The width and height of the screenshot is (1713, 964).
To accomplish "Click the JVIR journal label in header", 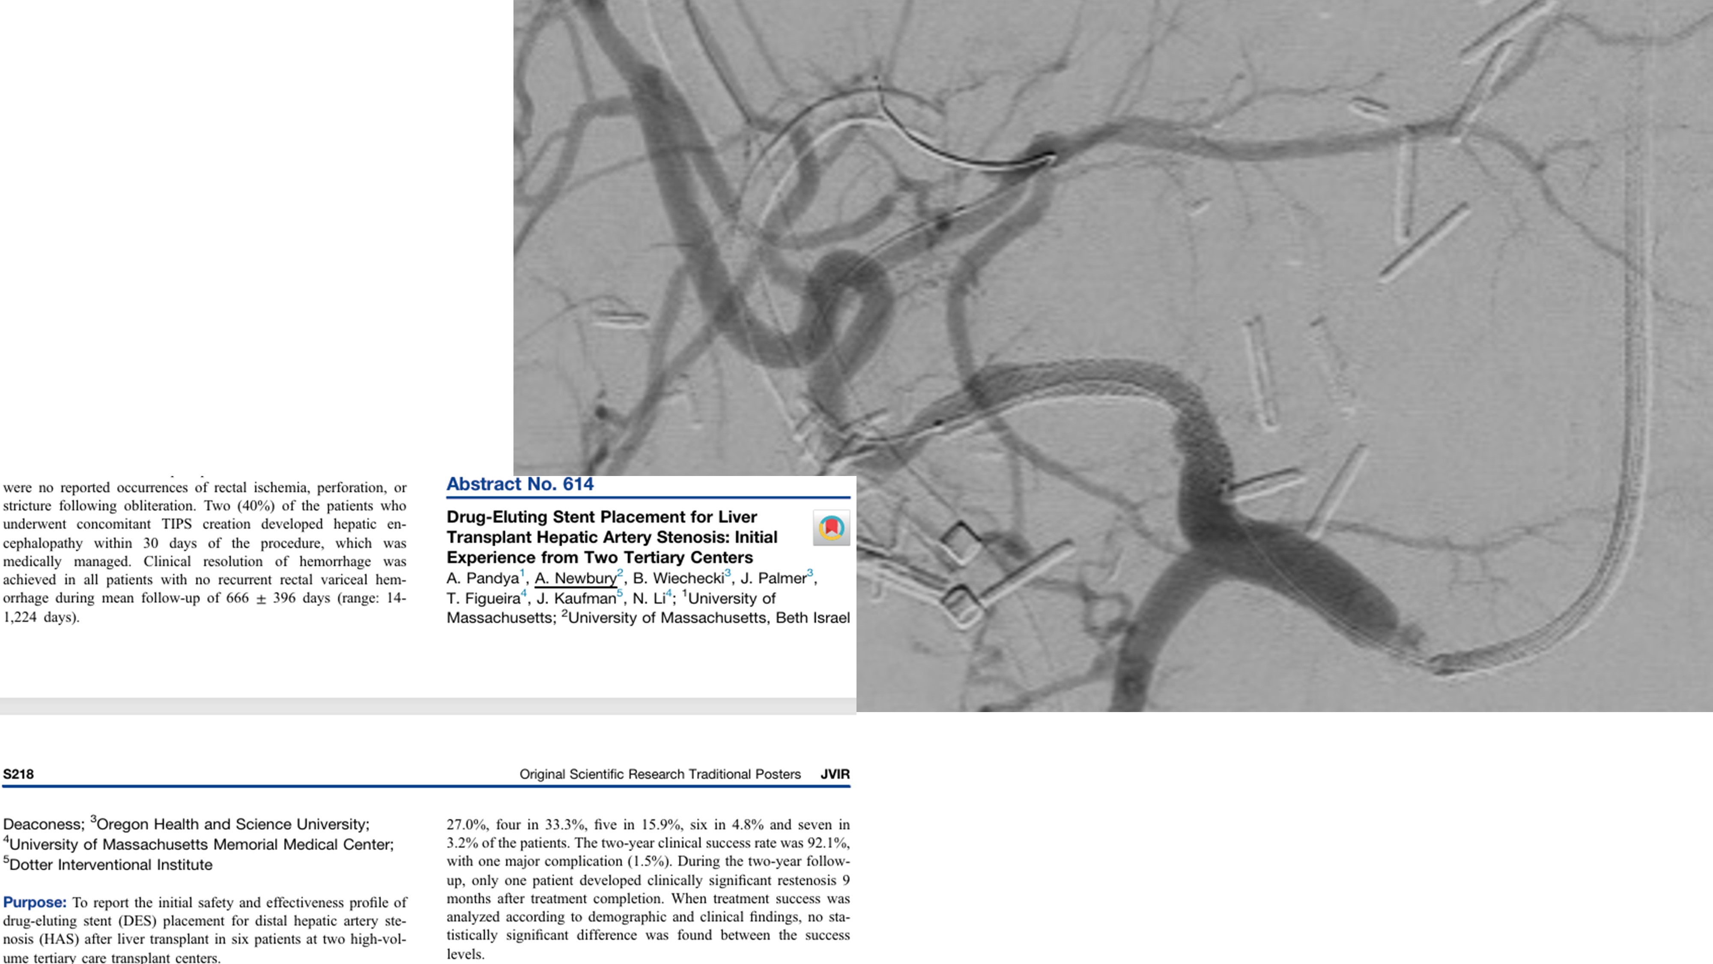I will coord(835,774).
